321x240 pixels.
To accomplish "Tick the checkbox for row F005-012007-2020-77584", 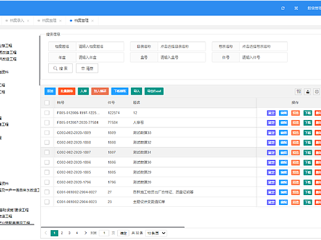I will (x=47, y=122).
